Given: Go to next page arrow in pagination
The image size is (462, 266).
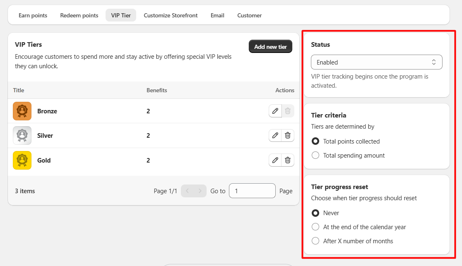Looking at the screenshot, I should pos(200,191).
